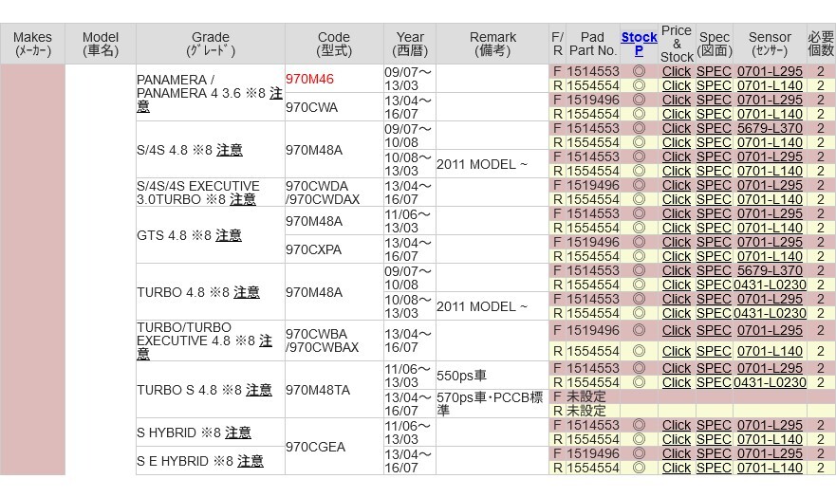836x497 pixels.
Task: Open sensor 5679-L370 in S/4S 4.8 row
Action: coord(770,128)
